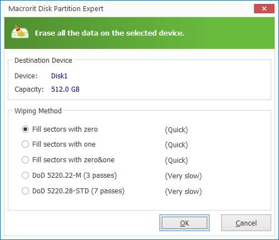Image resolution: width=279 pixels, height=240 pixels.
Task: Click the (Quick) label beside zero&one option
Action: (x=176, y=161)
